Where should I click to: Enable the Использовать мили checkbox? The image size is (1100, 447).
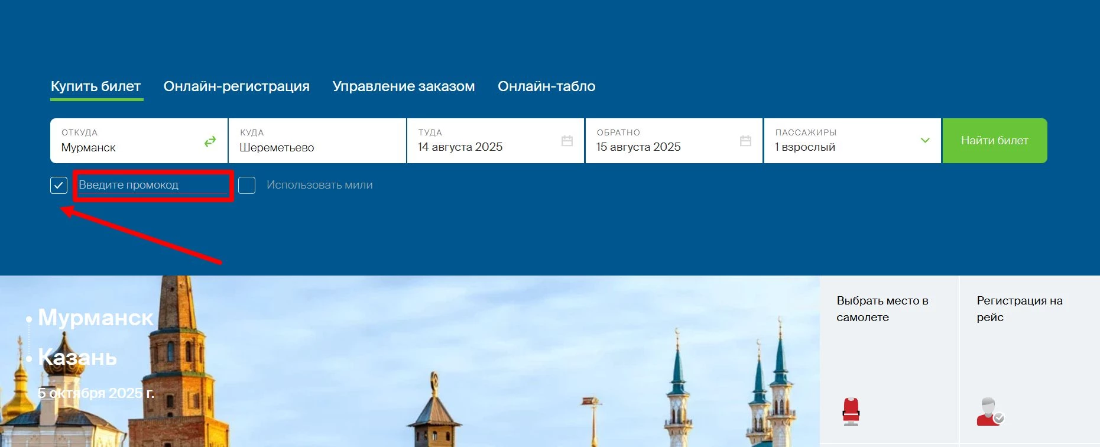(x=246, y=185)
